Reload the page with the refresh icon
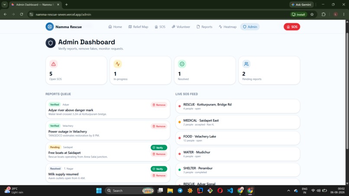 [x=21, y=14]
